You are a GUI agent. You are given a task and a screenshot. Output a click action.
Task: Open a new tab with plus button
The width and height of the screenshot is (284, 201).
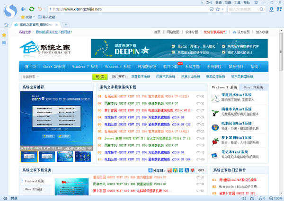point(66,25)
